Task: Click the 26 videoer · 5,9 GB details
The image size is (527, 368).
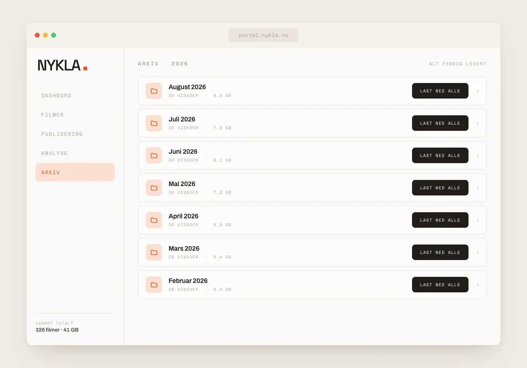Action: [x=200, y=289]
